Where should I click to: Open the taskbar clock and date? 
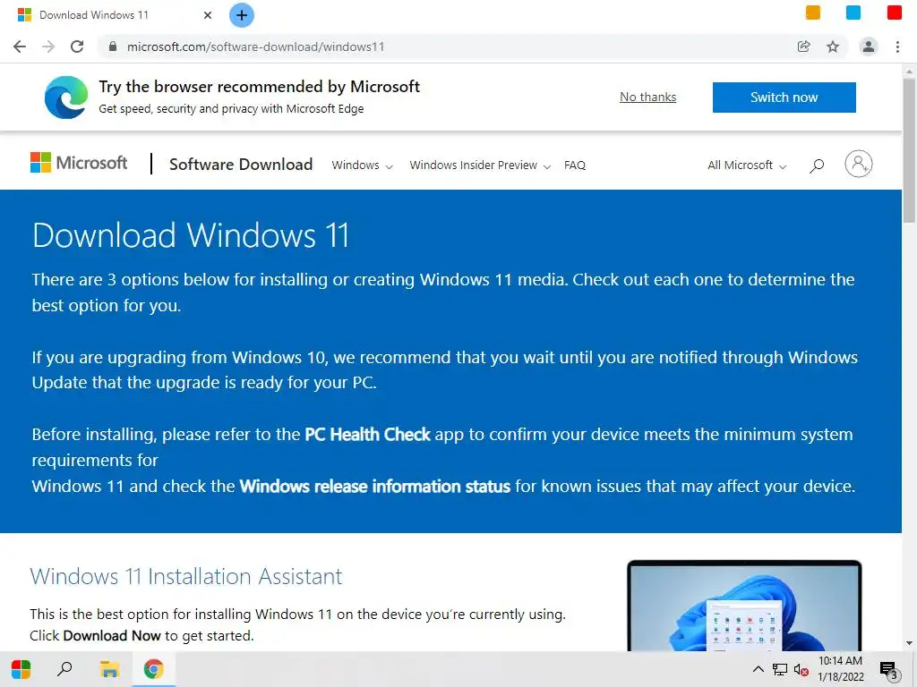(x=840, y=669)
